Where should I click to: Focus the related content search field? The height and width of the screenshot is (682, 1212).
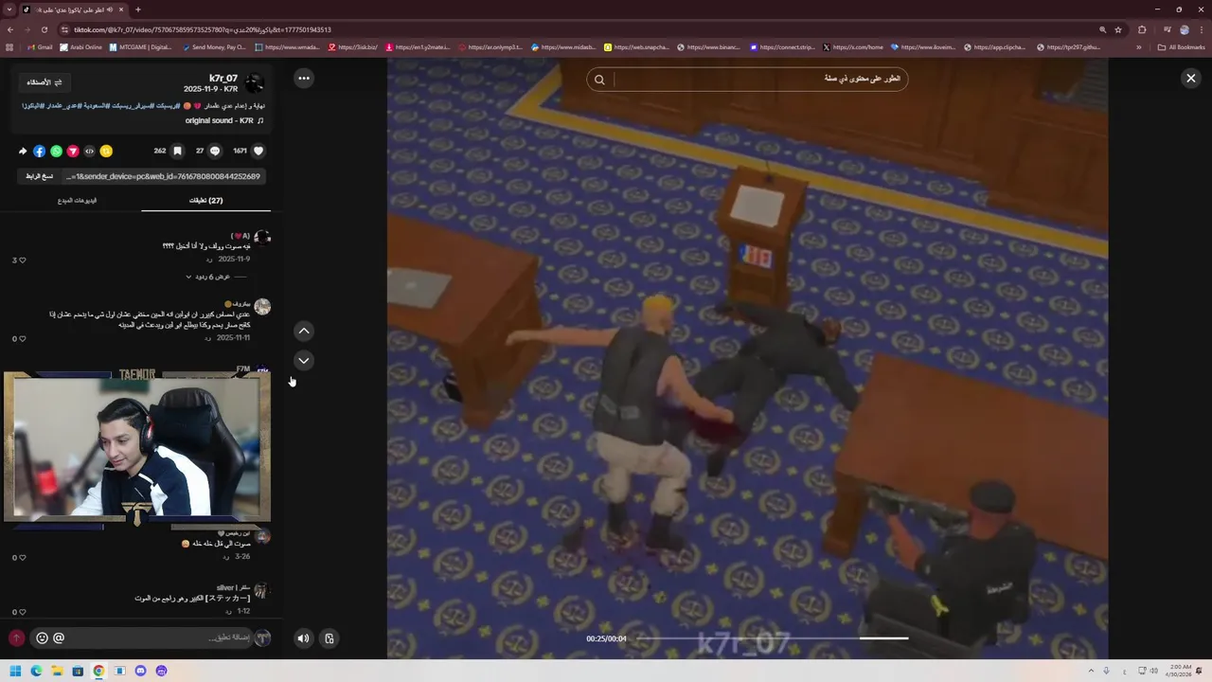click(x=759, y=80)
